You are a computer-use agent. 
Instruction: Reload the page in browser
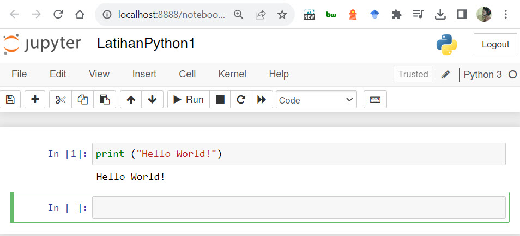tap(58, 14)
